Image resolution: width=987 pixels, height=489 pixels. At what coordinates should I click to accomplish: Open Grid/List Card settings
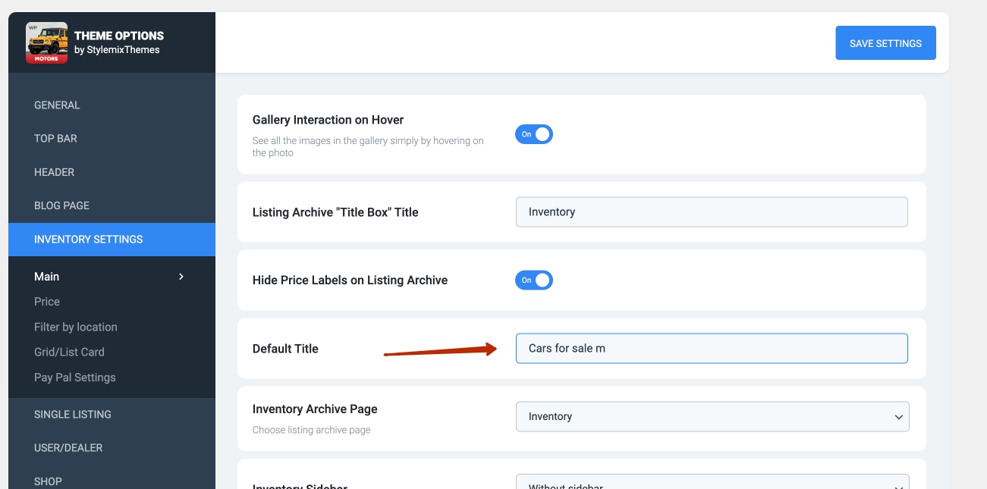point(69,352)
